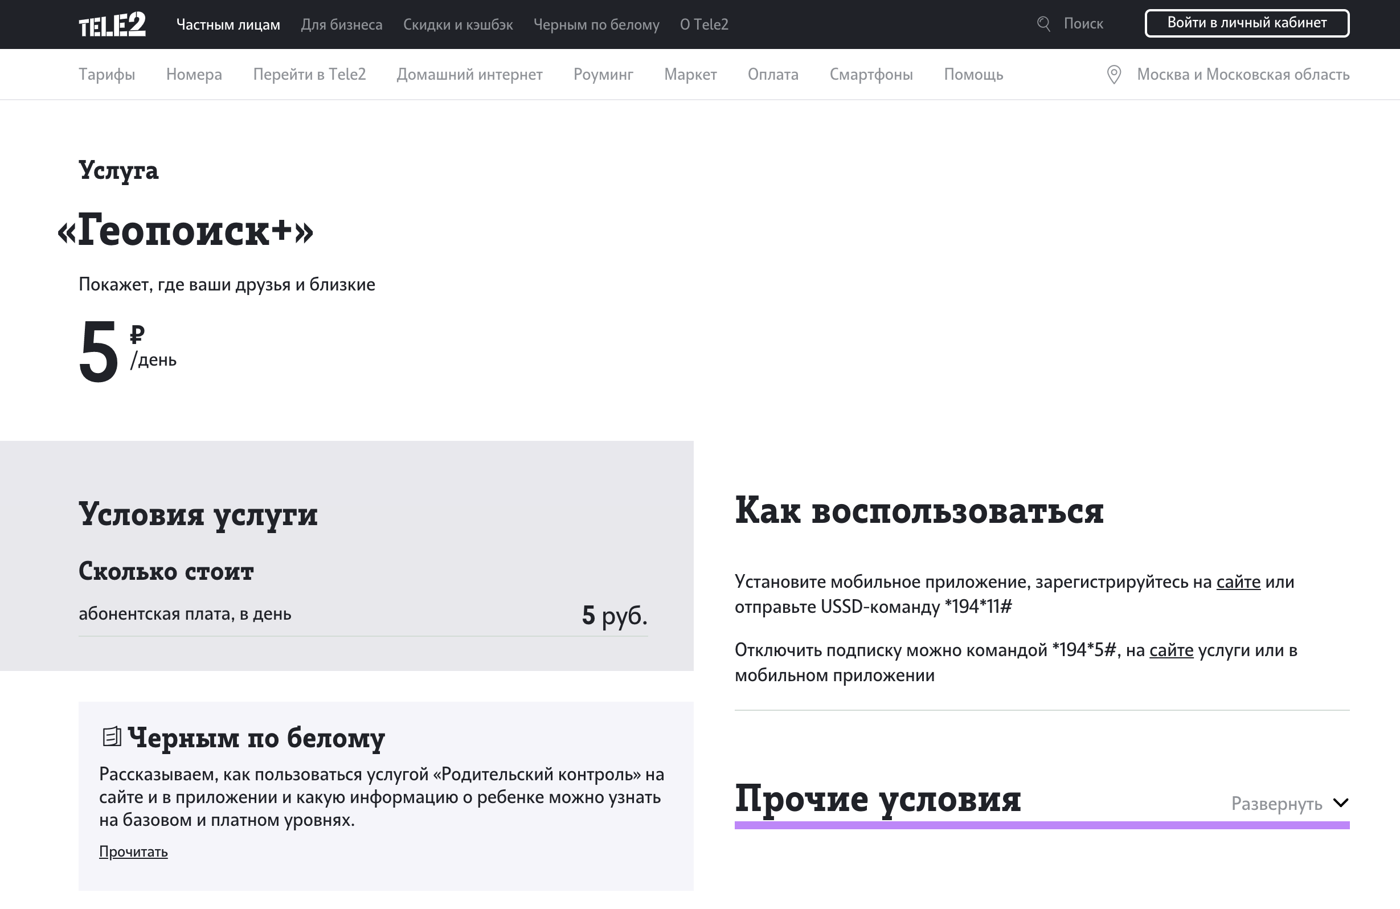Open the Тарифы menu item
This screenshot has height=909, width=1400.
pyautogui.click(x=107, y=75)
